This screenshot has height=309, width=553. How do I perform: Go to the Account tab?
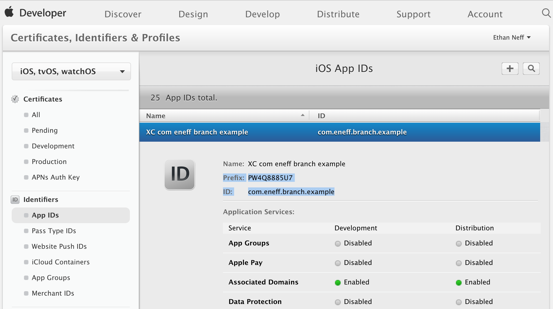click(485, 14)
